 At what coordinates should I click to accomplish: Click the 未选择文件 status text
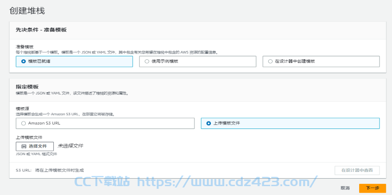pyautogui.click(x=71, y=146)
